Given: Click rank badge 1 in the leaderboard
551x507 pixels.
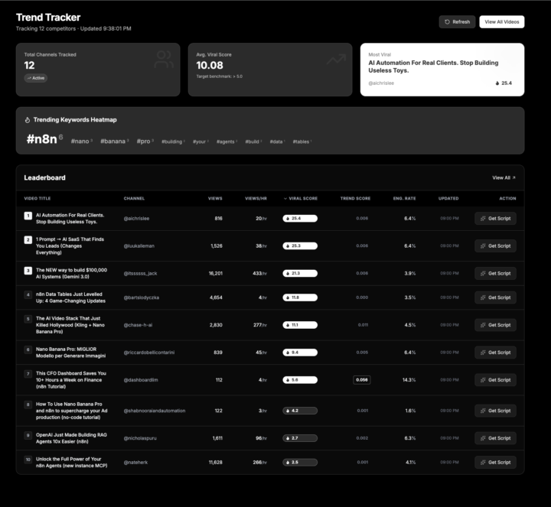Looking at the screenshot, I should coord(28,216).
